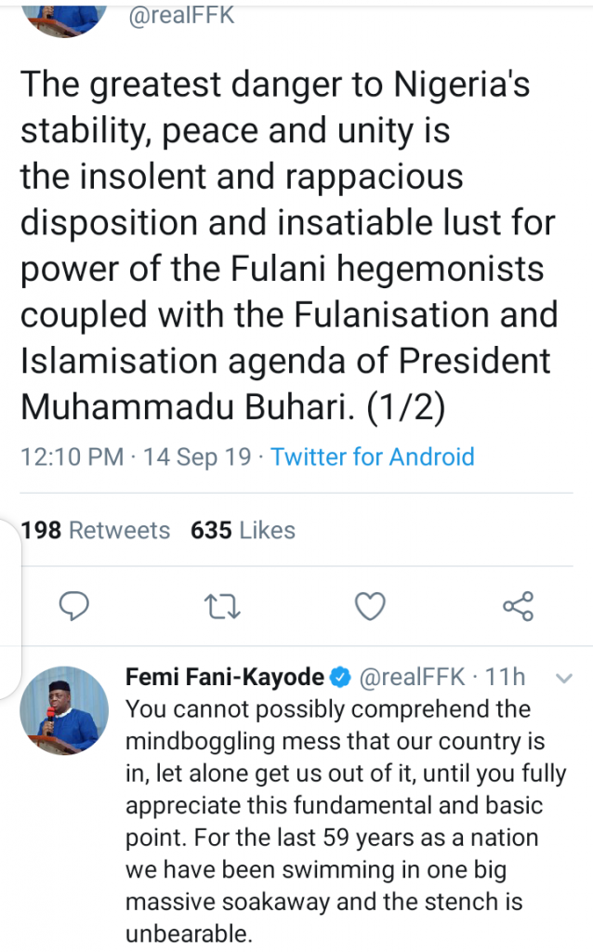Open the share icon for this tweet

518,606
